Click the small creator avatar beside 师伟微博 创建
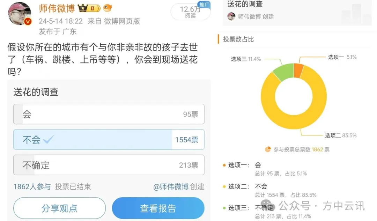 (231, 16)
